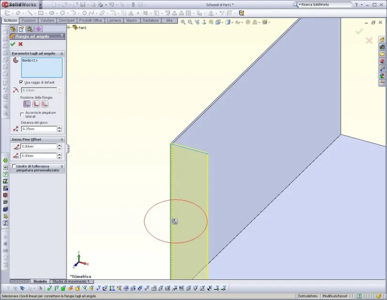Click the Undo toolbar icon
387x300 pixels.
111,5
